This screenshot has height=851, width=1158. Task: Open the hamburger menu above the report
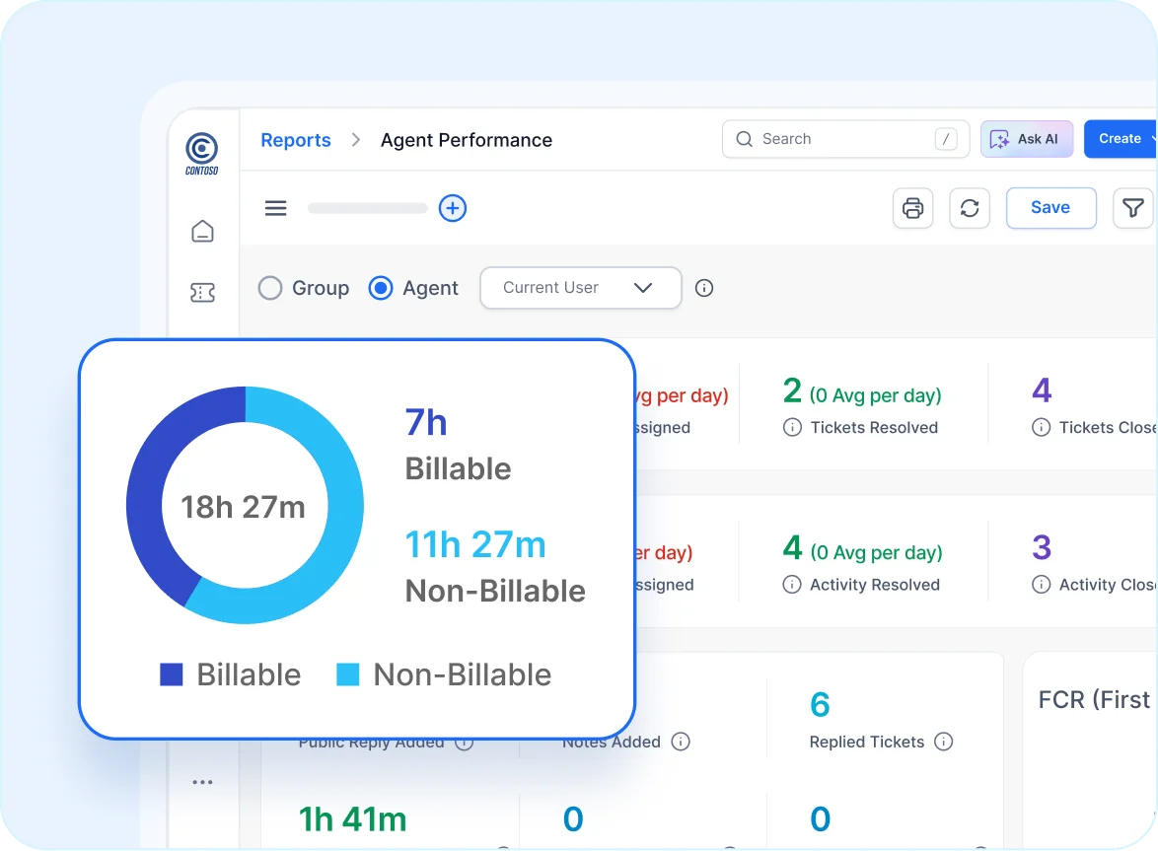coord(275,208)
